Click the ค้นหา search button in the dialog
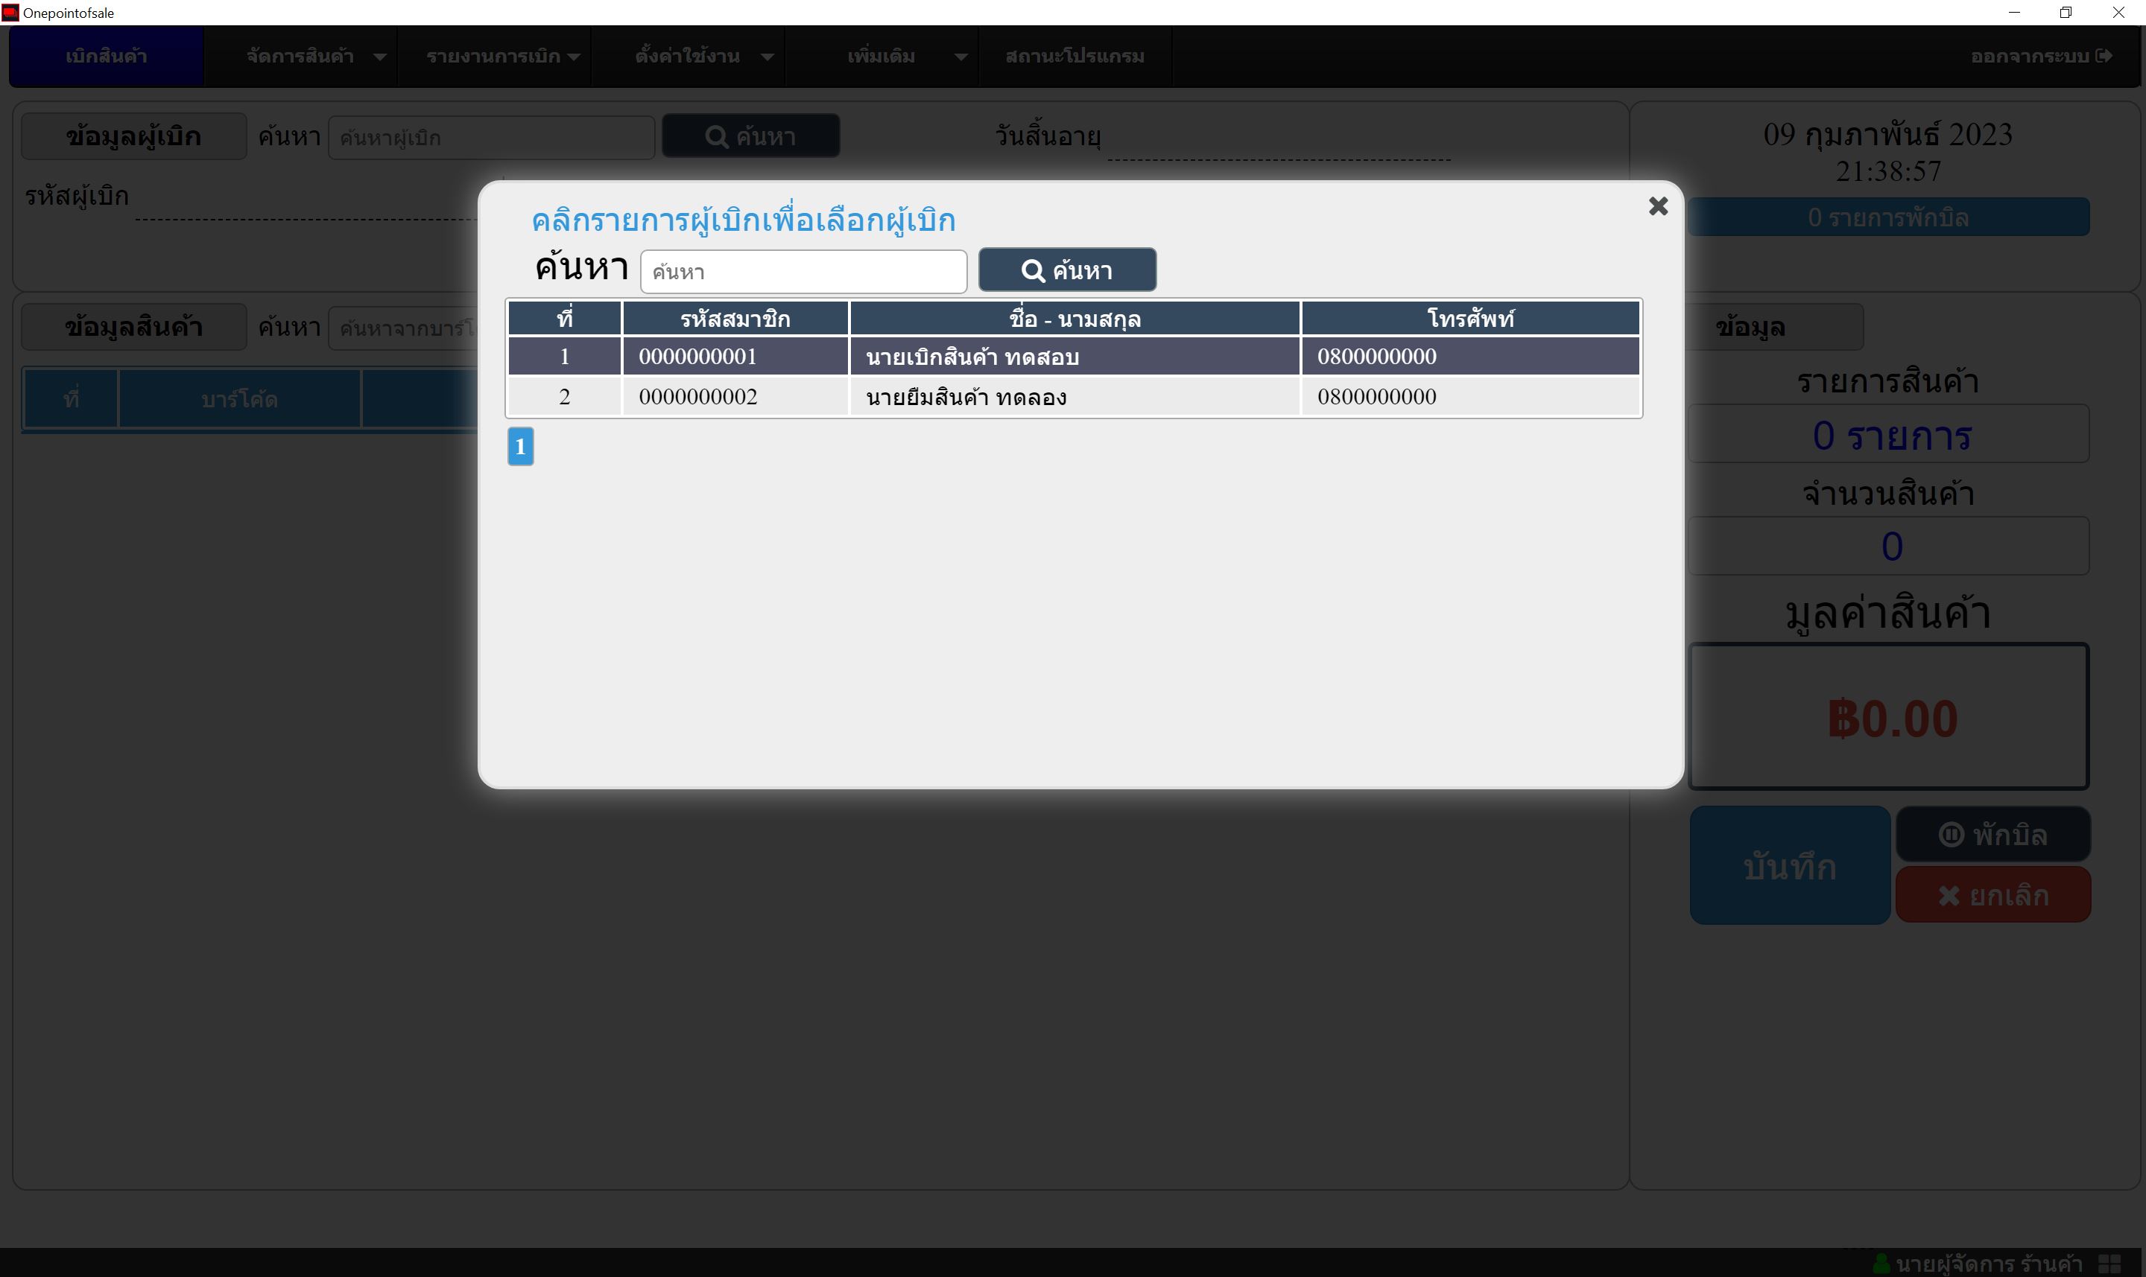The height and width of the screenshot is (1277, 2146). coord(1067,270)
